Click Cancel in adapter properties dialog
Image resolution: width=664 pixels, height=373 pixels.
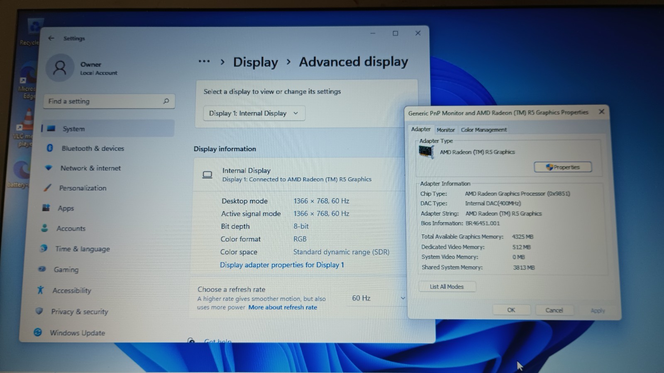coord(554,310)
